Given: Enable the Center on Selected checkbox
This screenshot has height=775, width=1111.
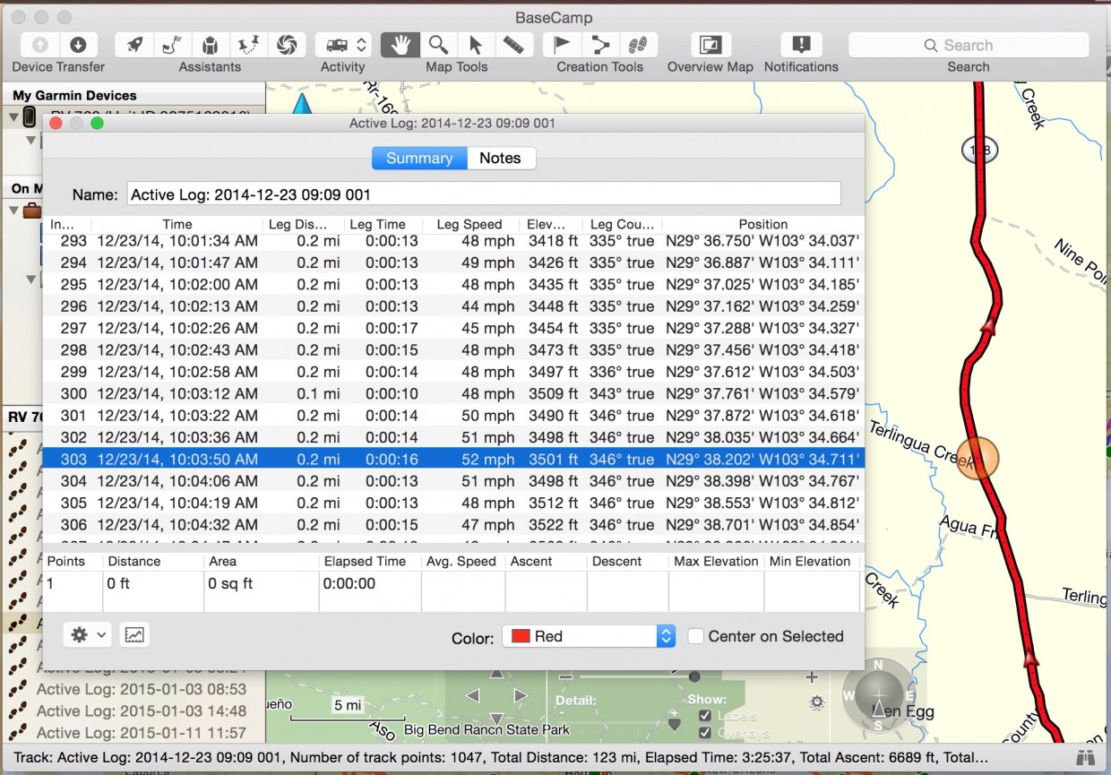Looking at the screenshot, I should coord(695,636).
